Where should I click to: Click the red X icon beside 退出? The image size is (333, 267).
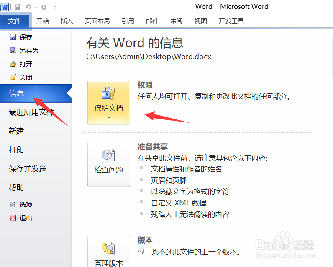13,218
